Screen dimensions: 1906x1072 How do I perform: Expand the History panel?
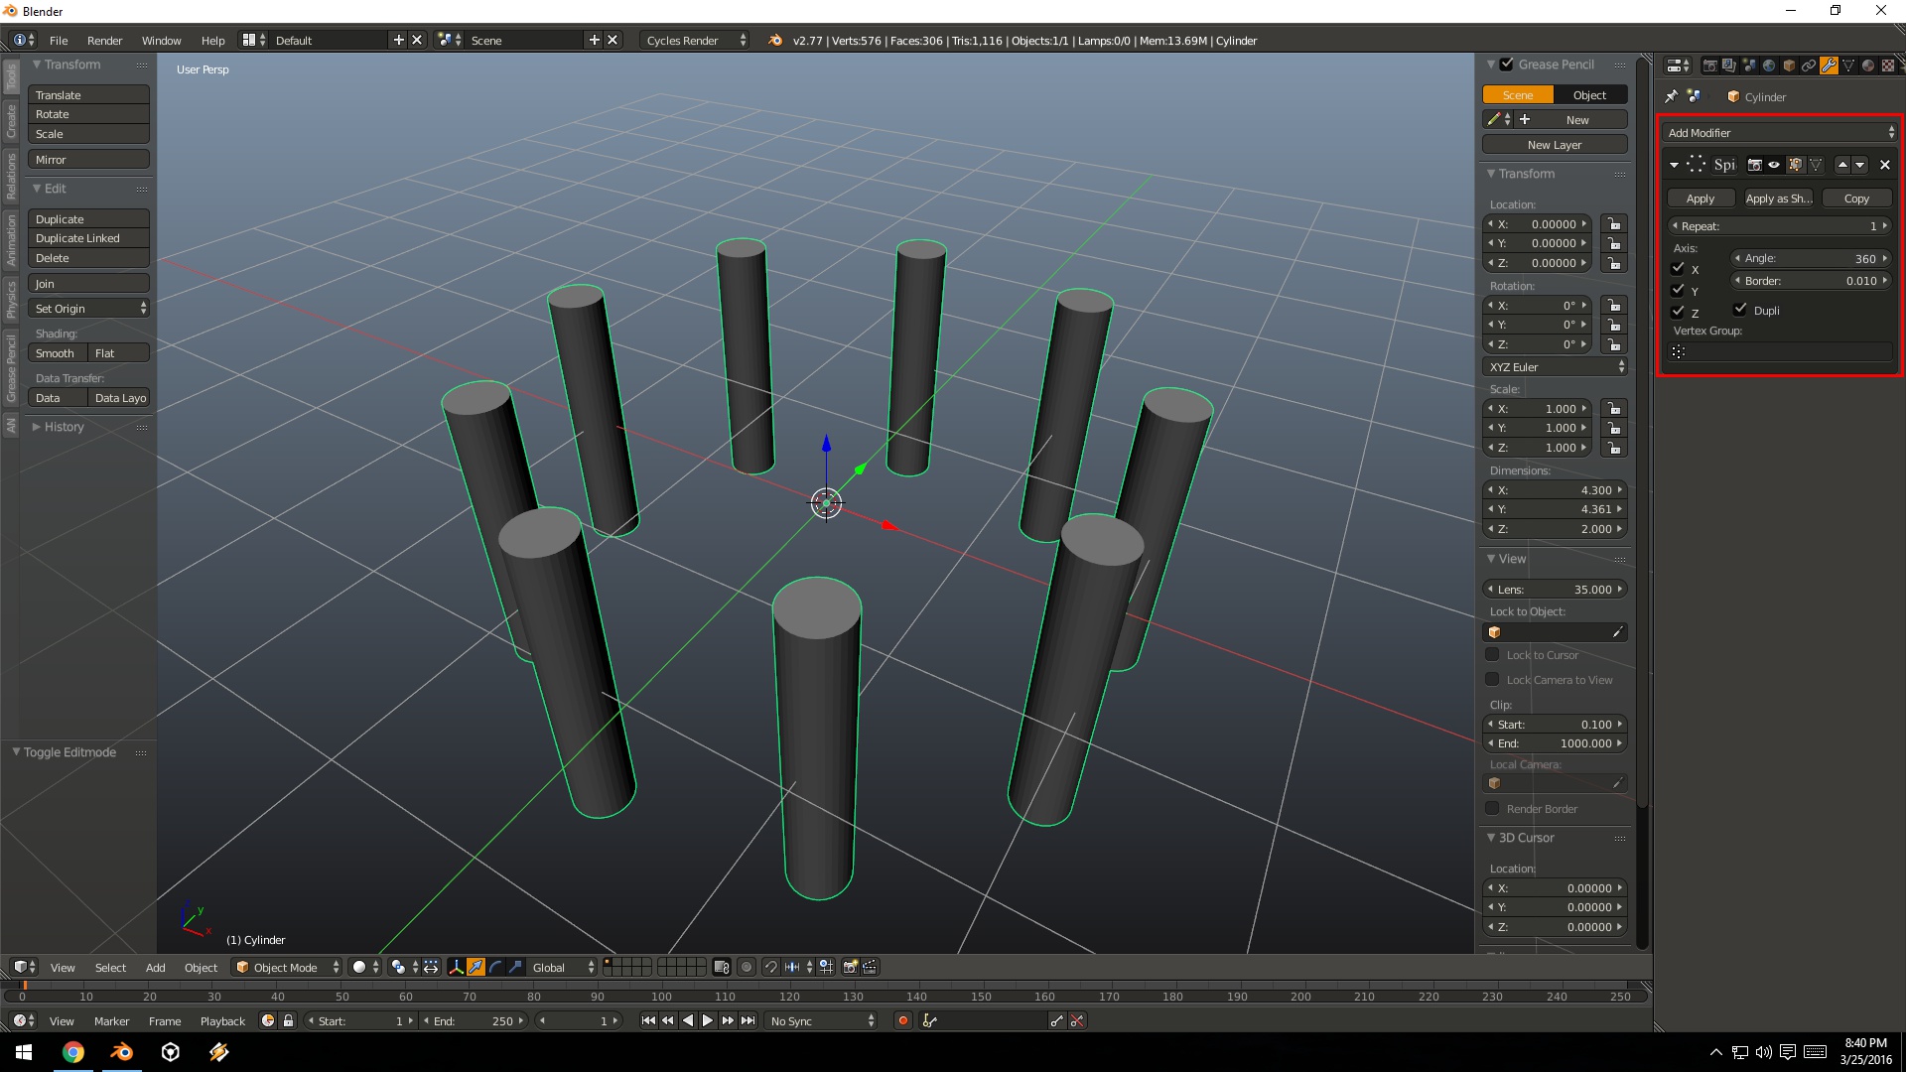(64, 427)
